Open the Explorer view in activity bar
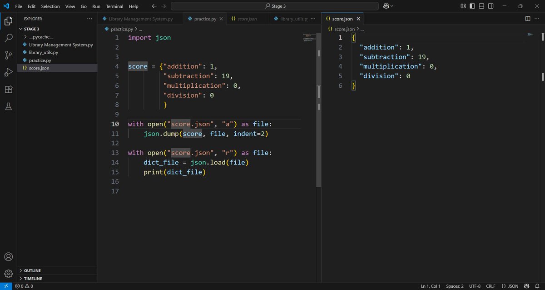Viewport: 545px width, 290px height. tap(8, 21)
